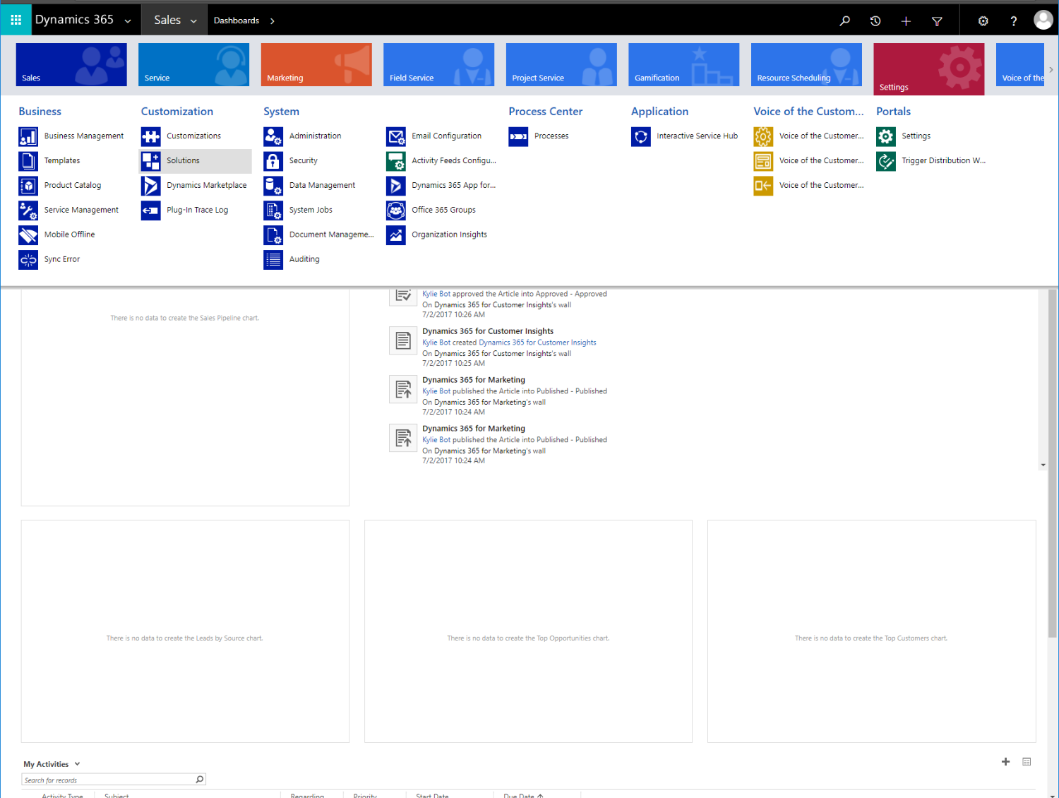Select the Field Service area tile
Screen dimensions: 1059x798
point(439,64)
